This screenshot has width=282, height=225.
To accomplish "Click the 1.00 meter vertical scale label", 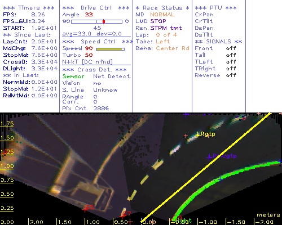I will point(7,166).
